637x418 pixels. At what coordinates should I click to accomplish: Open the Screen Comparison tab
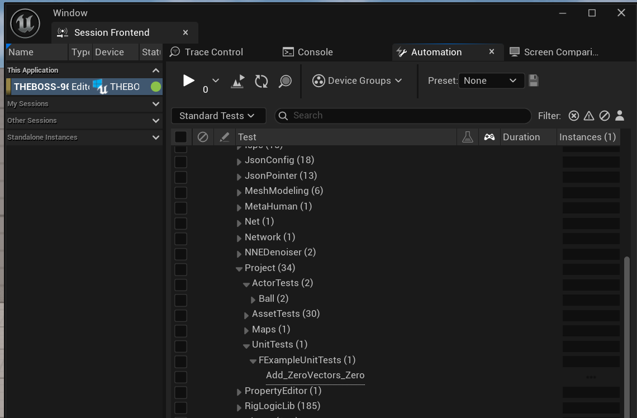click(x=554, y=52)
